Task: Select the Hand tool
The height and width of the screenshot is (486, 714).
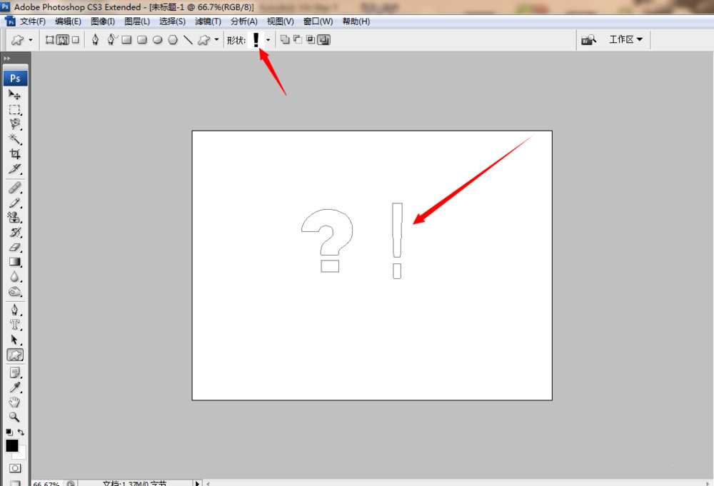Action: (x=14, y=402)
